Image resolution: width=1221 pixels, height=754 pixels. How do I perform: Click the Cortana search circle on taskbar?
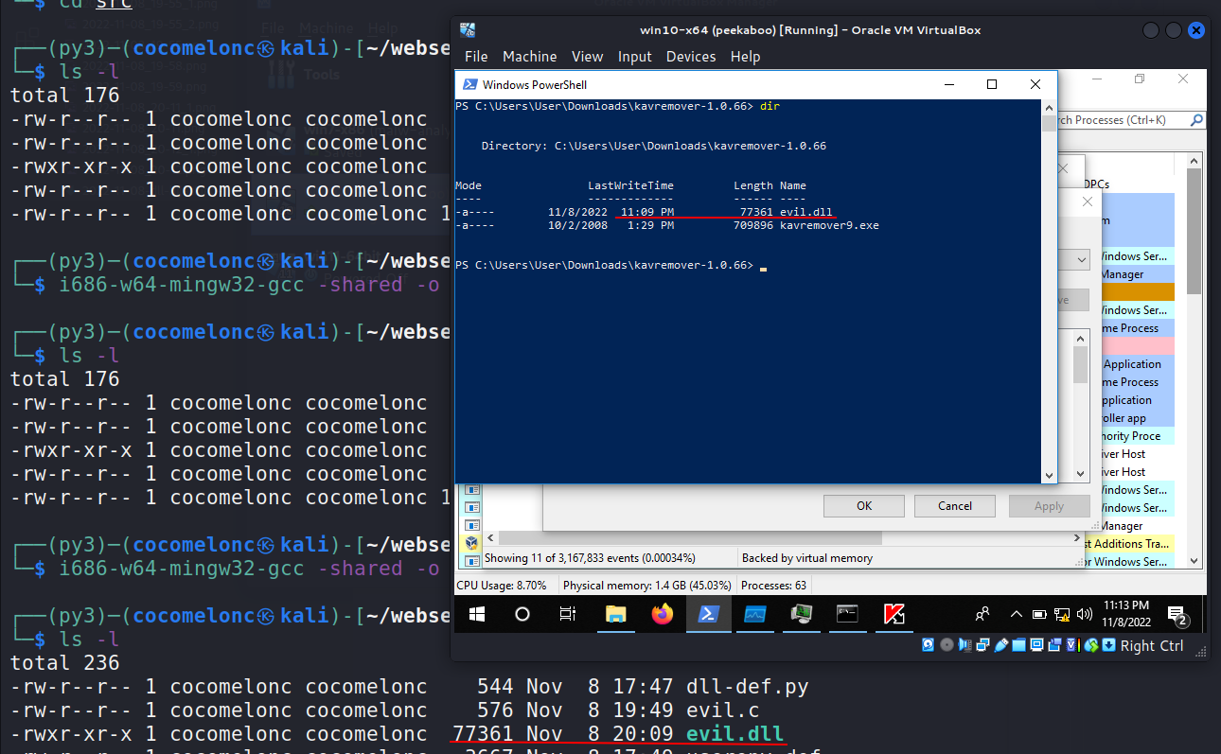tap(522, 614)
